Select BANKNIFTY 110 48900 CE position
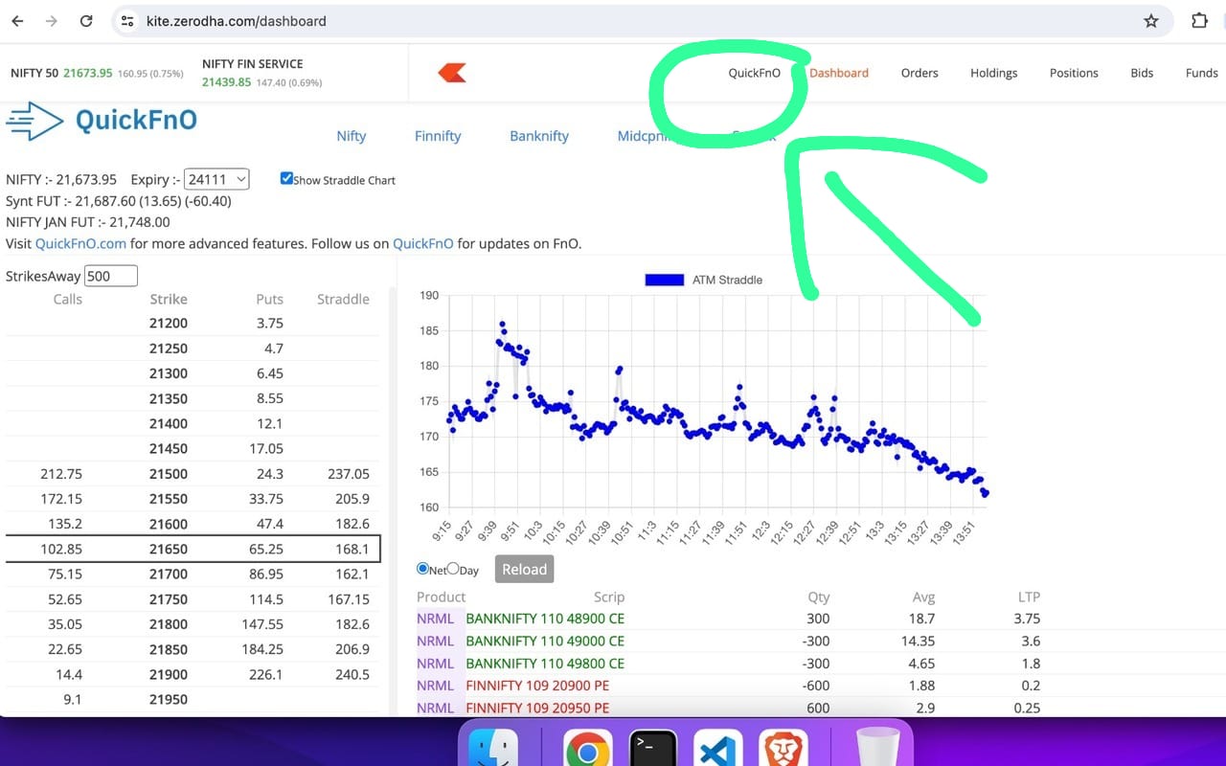1226x766 pixels. click(545, 619)
